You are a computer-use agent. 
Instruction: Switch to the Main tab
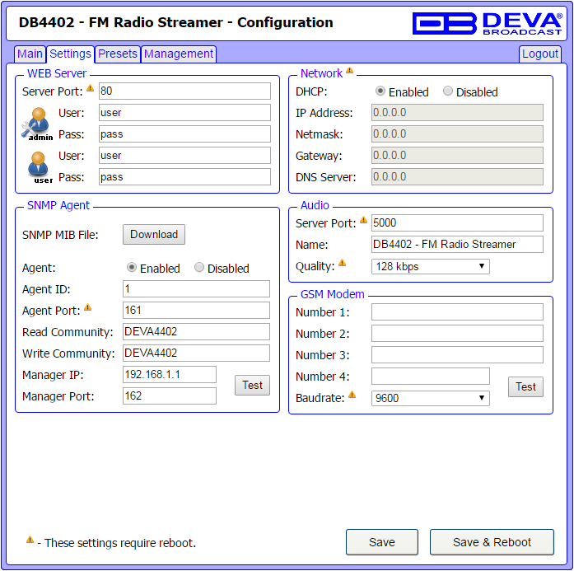[30, 54]
